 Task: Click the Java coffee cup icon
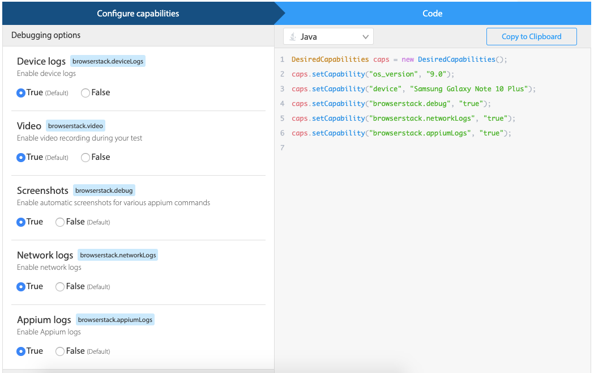point(293,36)
